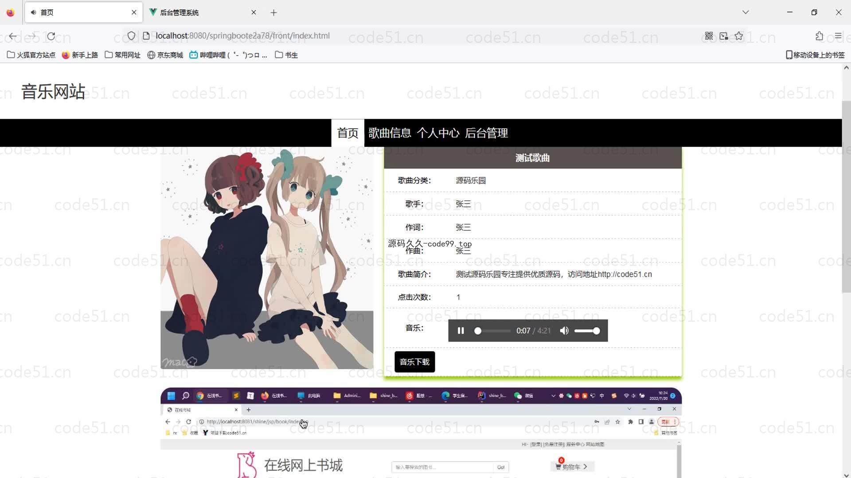Open the 新手上路 bookmark
Viewport: 851px width, 478px height.
(x=80, y=55)
